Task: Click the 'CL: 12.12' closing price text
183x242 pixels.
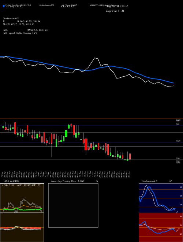Action: 67,7
